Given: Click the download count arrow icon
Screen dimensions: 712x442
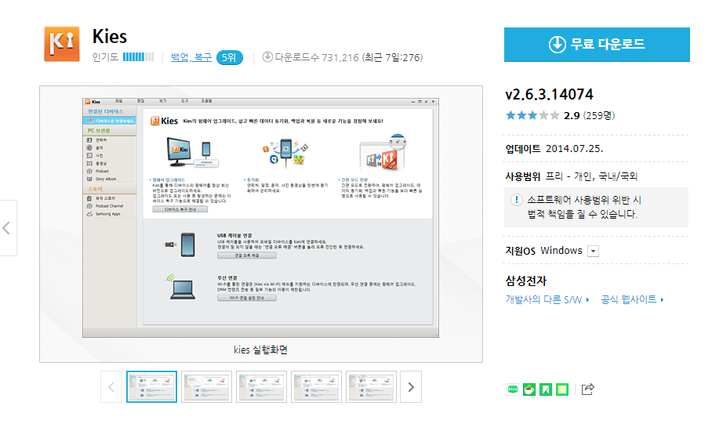Looking at the screenshot, I should click(x=267, y=56).
